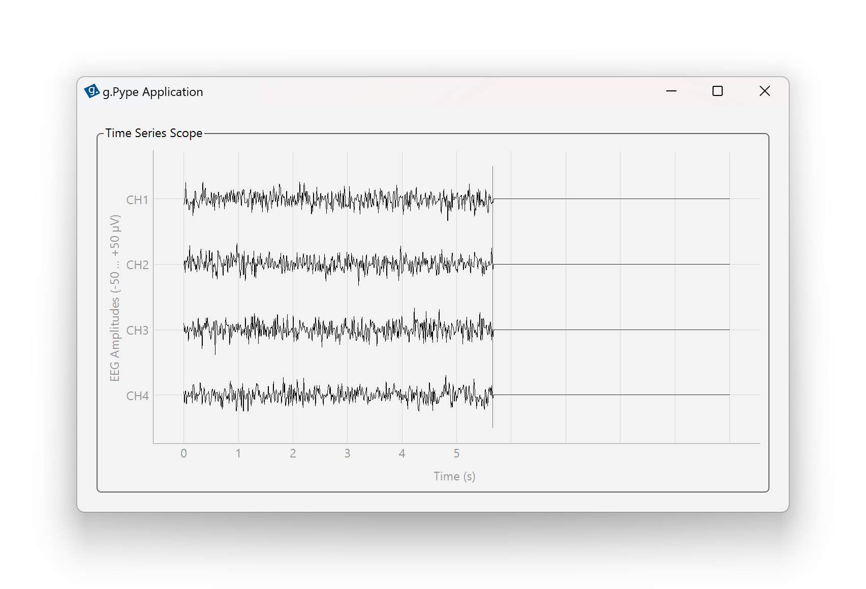Click the 0 tick on time axis
This screenshot has height=589, width=866.
(184, 453)
